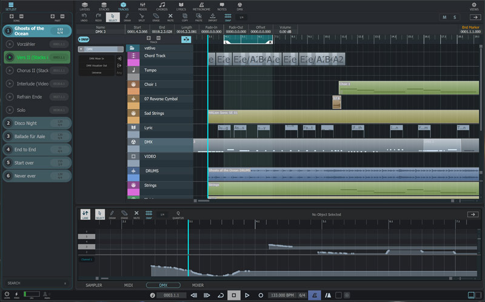Click the 133.000 BPM tempo field
Screen dimensions: 485x302
pos(281,295)
